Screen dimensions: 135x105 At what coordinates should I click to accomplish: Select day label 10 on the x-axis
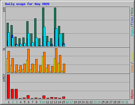point(44,102)
